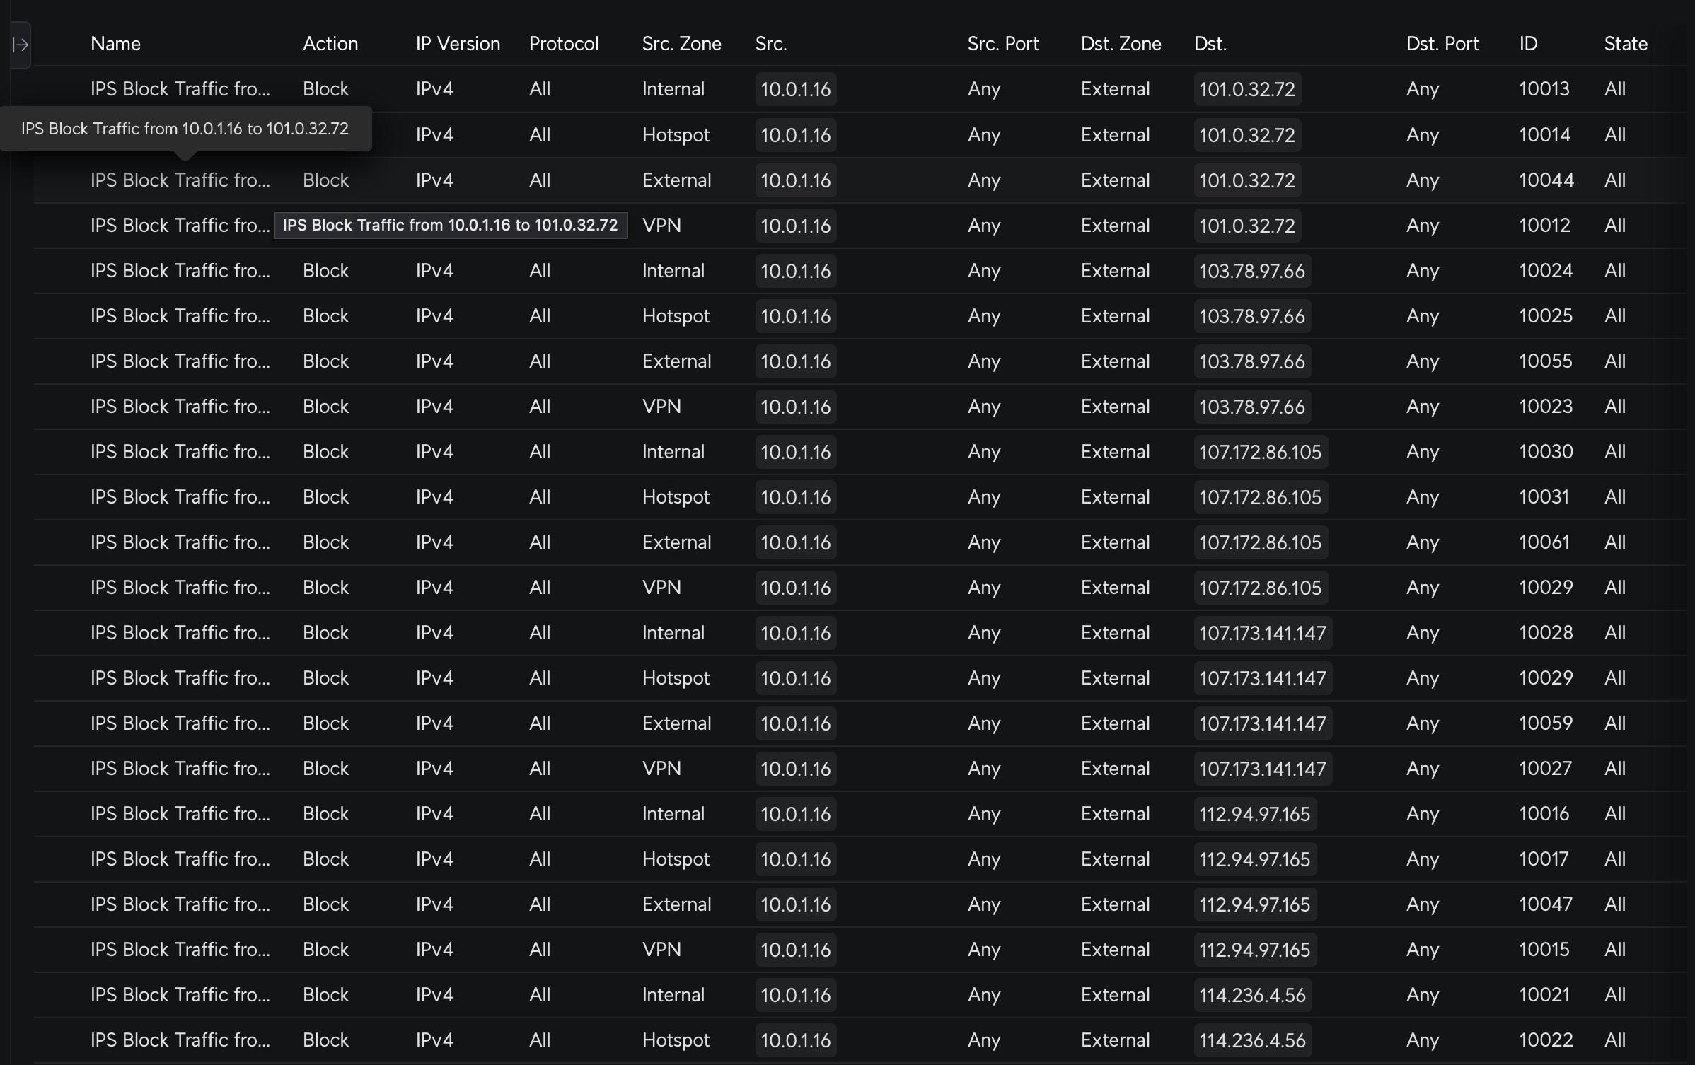
Task: Click the Action column header
Action: click(330, 44)
